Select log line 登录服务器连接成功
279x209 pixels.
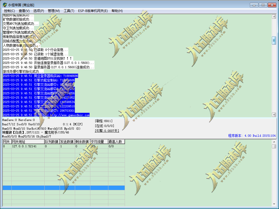click(48, 67)
